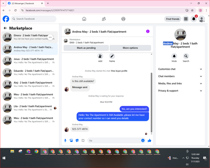Open File Explorer on the taskbar
The height and width of the screenshot is (168, 210).
pos(12,151)
